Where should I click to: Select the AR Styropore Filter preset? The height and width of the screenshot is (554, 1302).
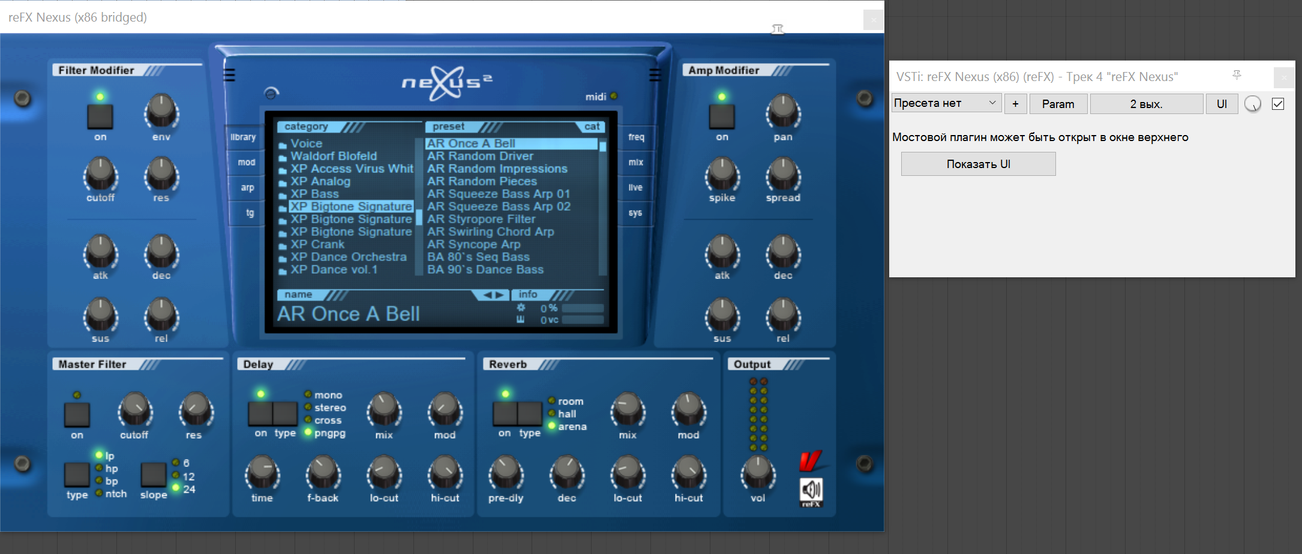point(481,219)
